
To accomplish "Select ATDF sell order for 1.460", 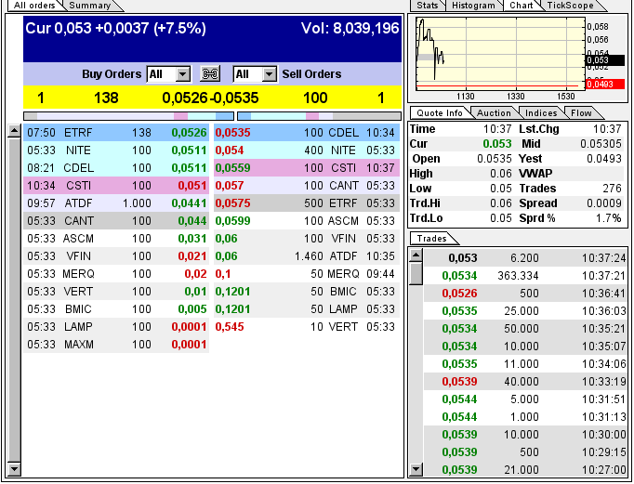I will [x=307, y=255].
